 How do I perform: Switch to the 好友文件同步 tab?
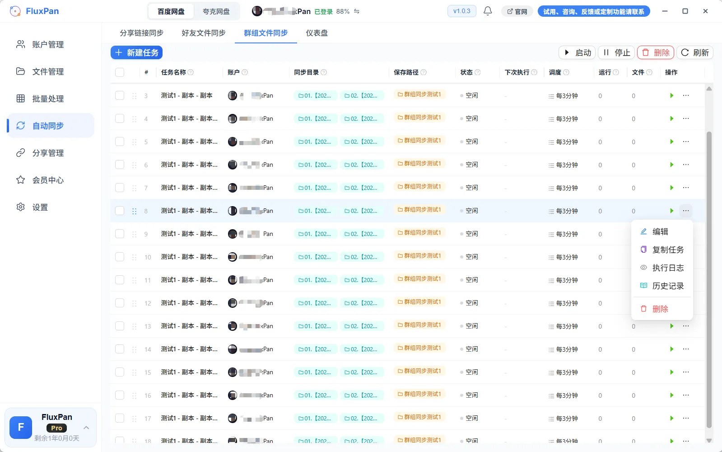point(204,33)
